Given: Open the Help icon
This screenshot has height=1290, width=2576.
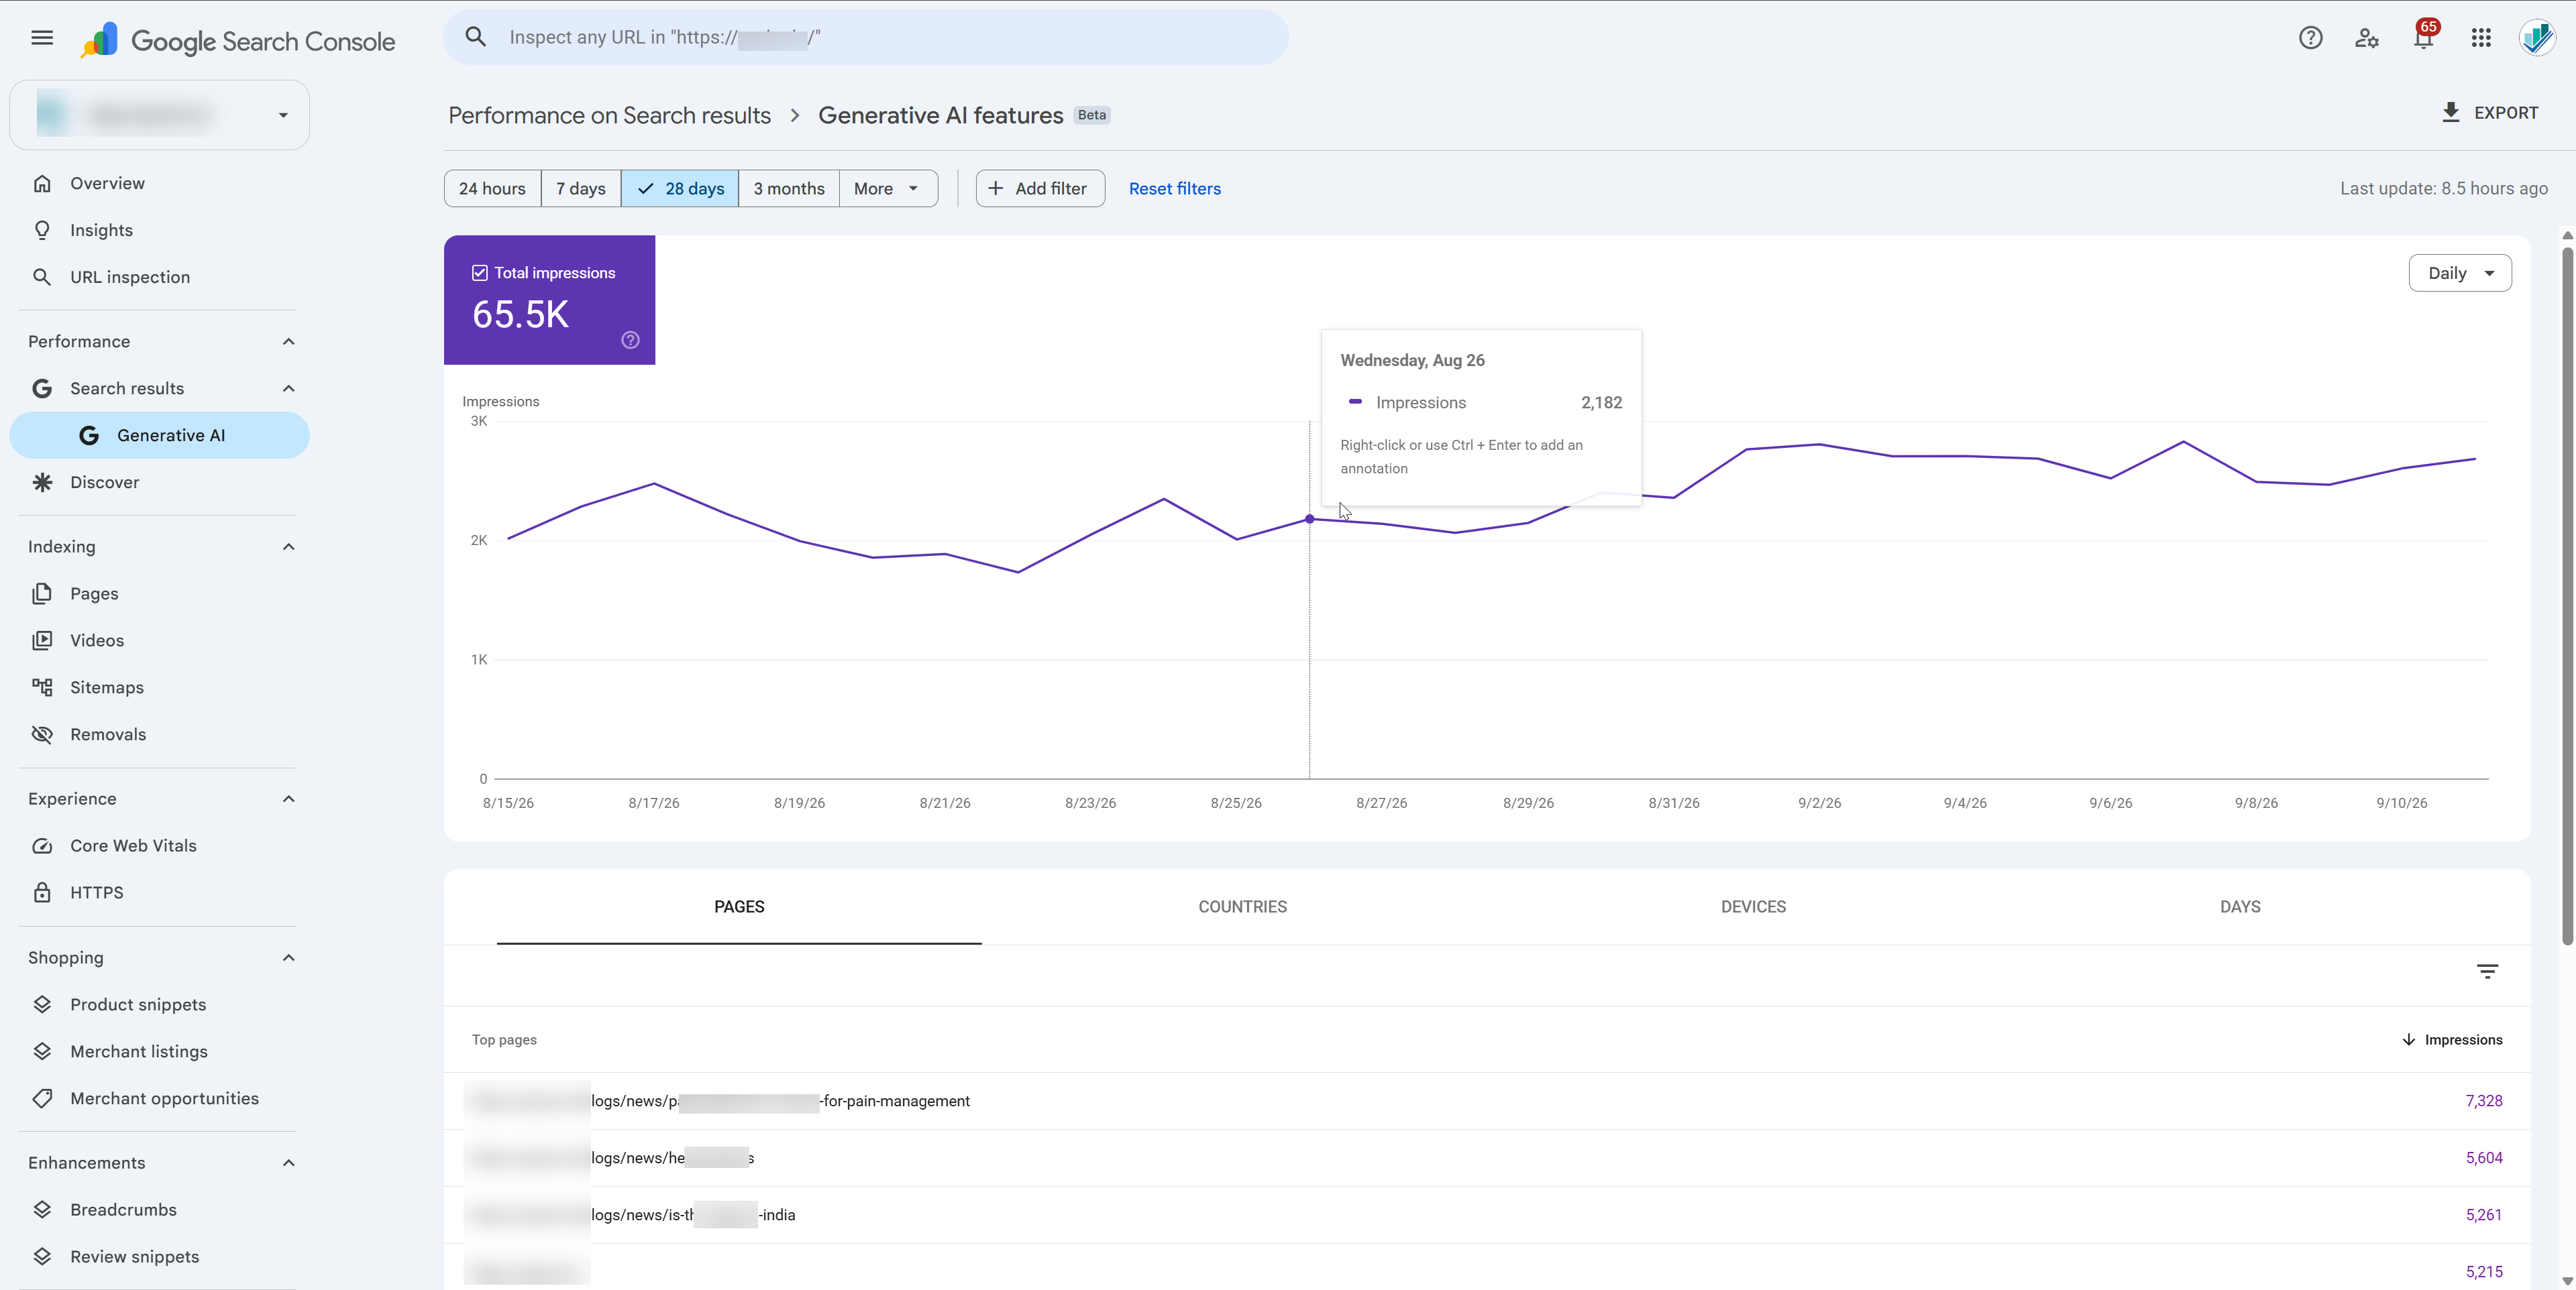Looking at the screenshot, I should pos(2310,38).
